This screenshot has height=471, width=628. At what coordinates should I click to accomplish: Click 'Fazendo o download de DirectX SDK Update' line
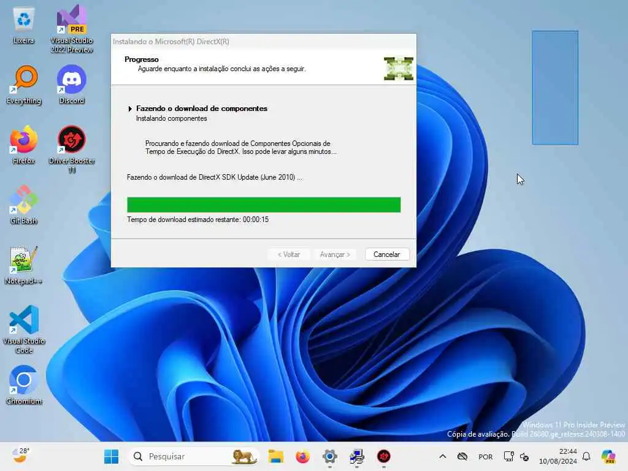click(x=215, y=177)
